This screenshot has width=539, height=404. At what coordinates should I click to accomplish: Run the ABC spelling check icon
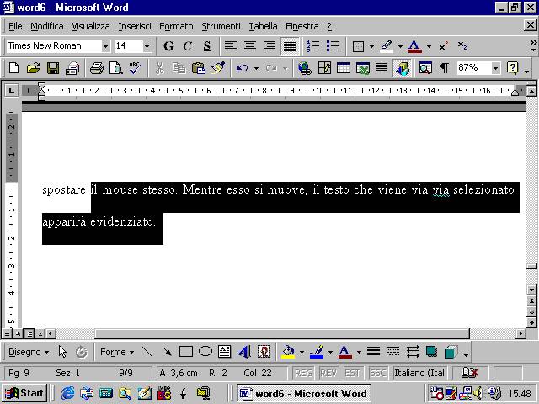tap(135, 68)
